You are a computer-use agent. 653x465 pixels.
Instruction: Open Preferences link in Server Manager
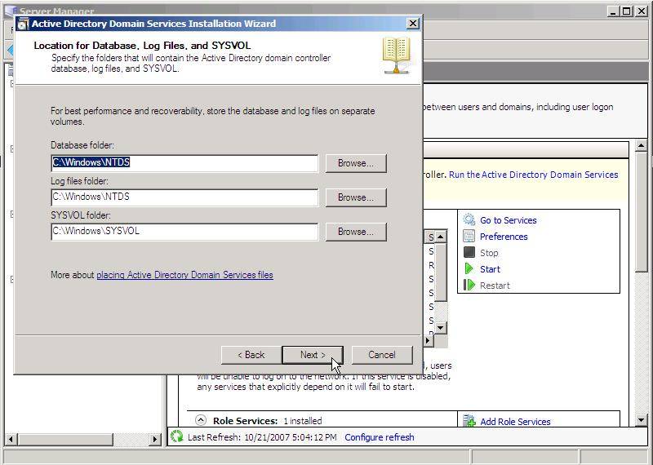pos(504,237)
